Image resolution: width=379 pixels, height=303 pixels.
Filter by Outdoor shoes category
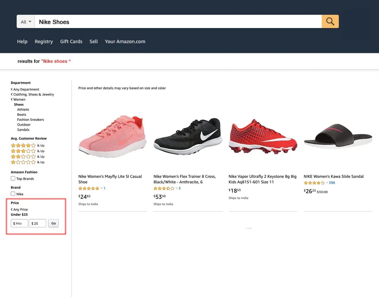tap(23, 125)
